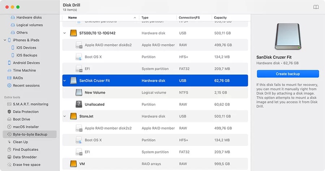Viewport: 325px width, 171px height.
Task: Toggle the sort arrow in the Name column
Action: 135,18
